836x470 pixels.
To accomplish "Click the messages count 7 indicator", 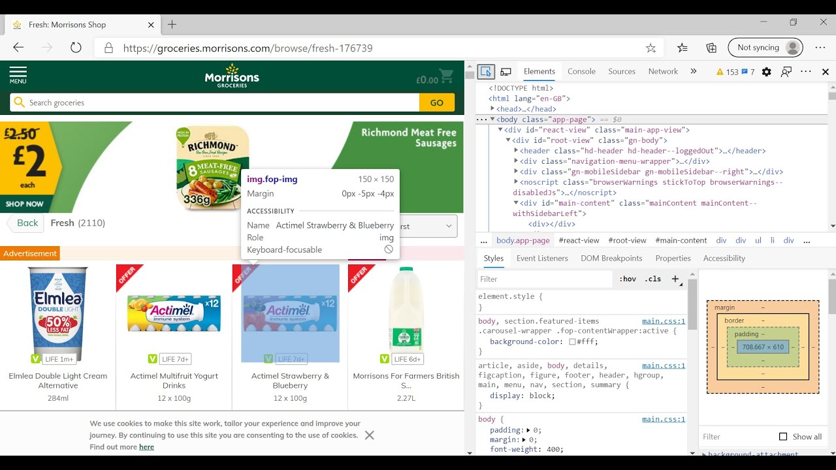I will [748, 72].
